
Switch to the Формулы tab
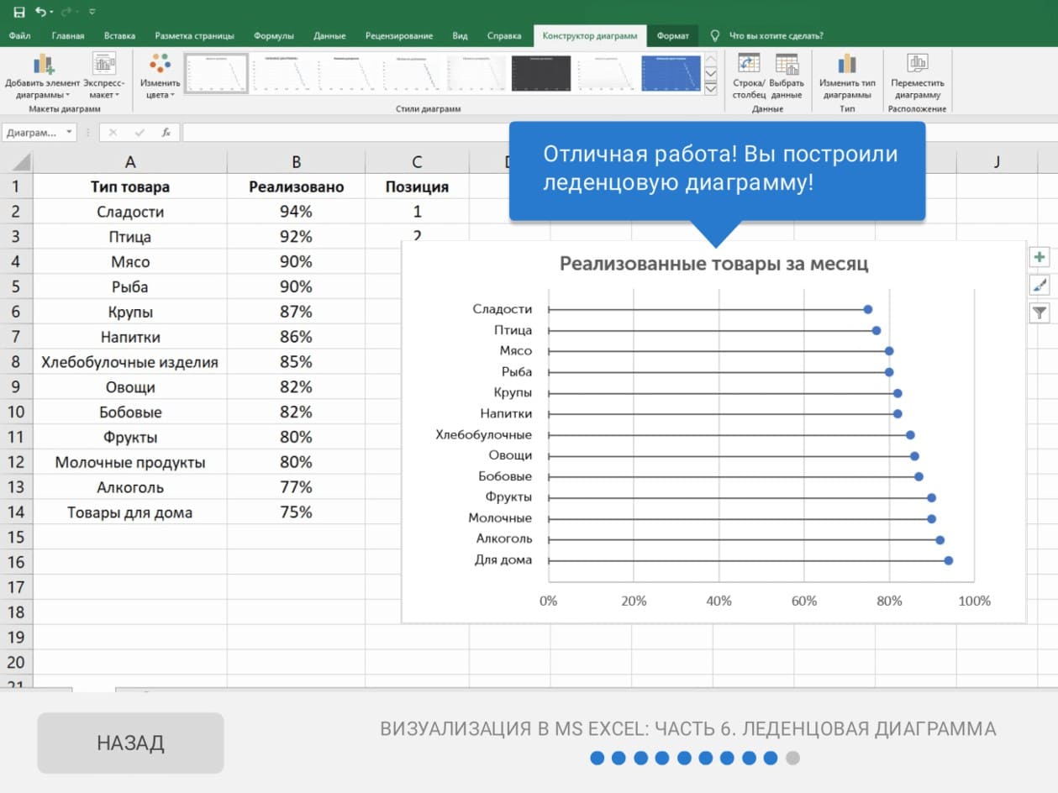pyautogui.click(x=274, y=36)
